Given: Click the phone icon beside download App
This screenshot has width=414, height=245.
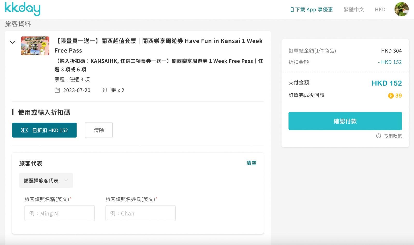Looking at the screenshot, I should point(292,10).
